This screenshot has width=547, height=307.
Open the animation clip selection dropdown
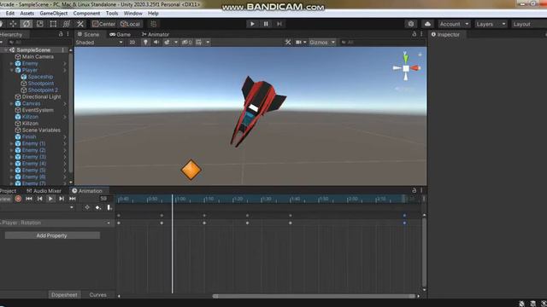(x=38, y=208)
